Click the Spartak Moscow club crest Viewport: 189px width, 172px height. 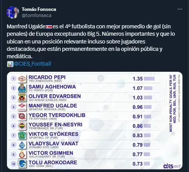tap(22, 107)
